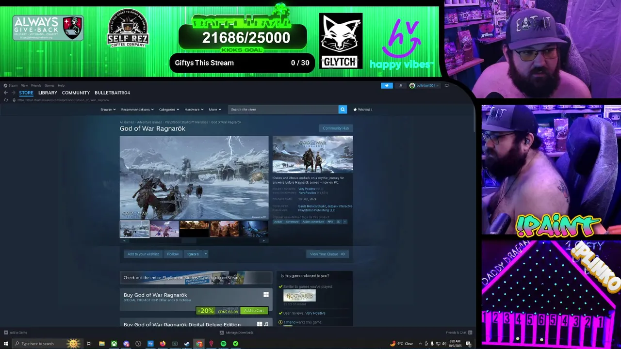Open the Help menu
The width and height of the screenshot is (621, 349).
point(61,85)
